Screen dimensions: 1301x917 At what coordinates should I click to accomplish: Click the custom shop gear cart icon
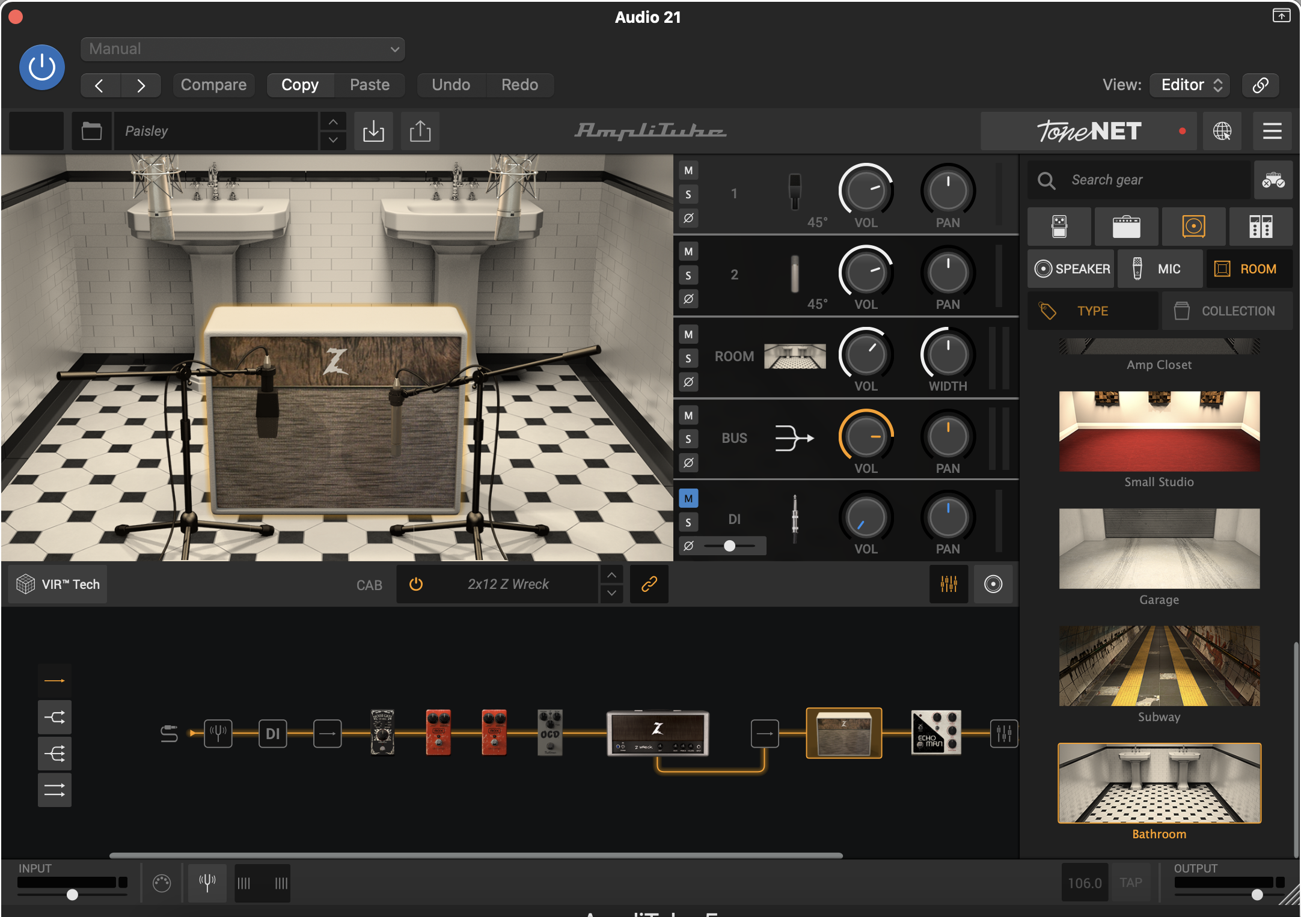pyautogui.click(x=1273, y=180)
